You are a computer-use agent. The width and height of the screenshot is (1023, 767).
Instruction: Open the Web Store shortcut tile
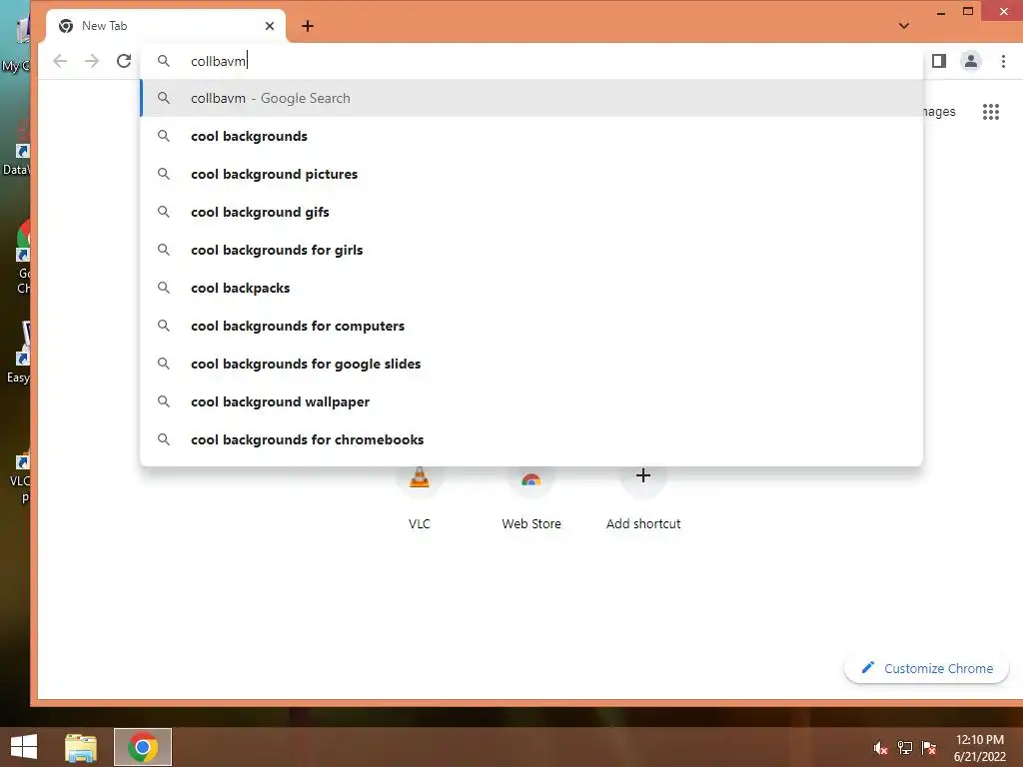(531, 499)
